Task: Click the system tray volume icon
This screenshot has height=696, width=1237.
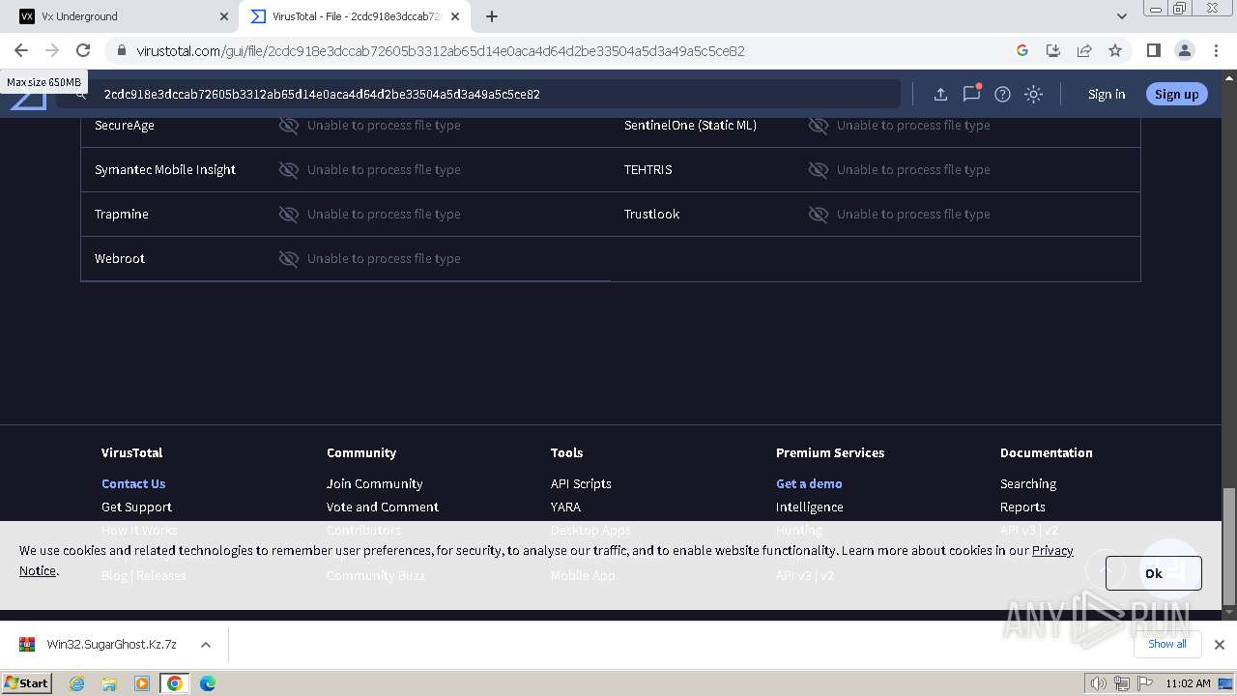Action: 1099,683
